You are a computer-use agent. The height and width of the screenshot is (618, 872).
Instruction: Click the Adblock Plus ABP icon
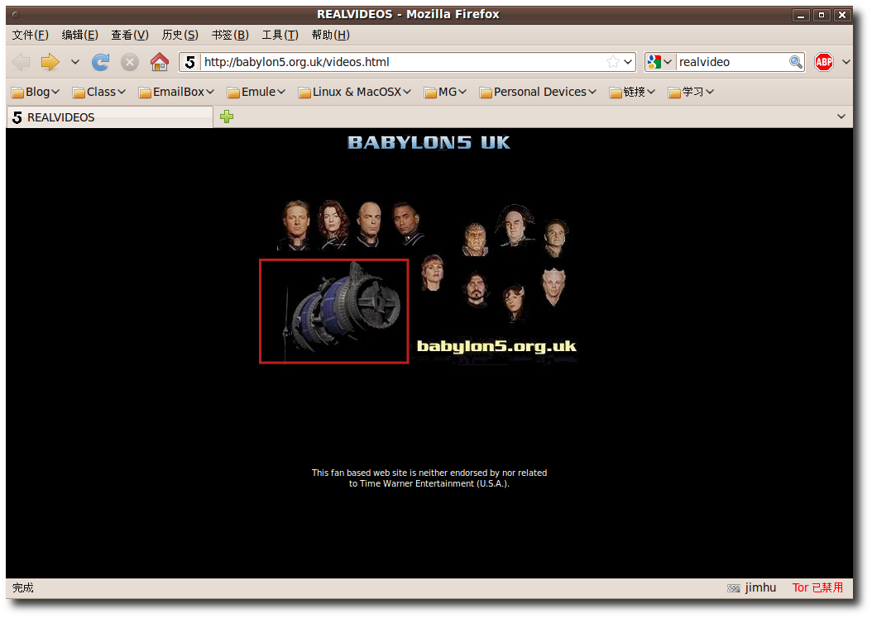824,62
